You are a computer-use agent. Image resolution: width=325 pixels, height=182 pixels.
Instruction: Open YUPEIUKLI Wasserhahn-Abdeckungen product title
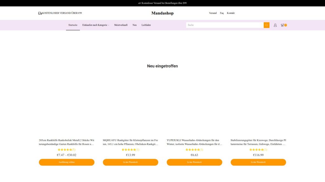[x=195, y=142]
